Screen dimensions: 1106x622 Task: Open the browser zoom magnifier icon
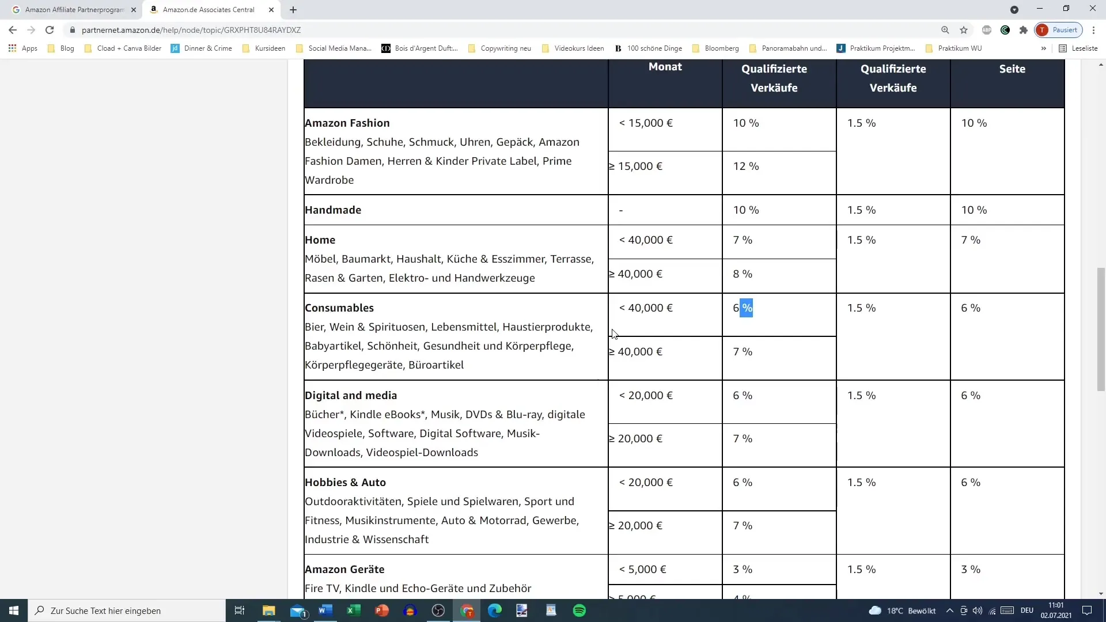coord(945,30)
